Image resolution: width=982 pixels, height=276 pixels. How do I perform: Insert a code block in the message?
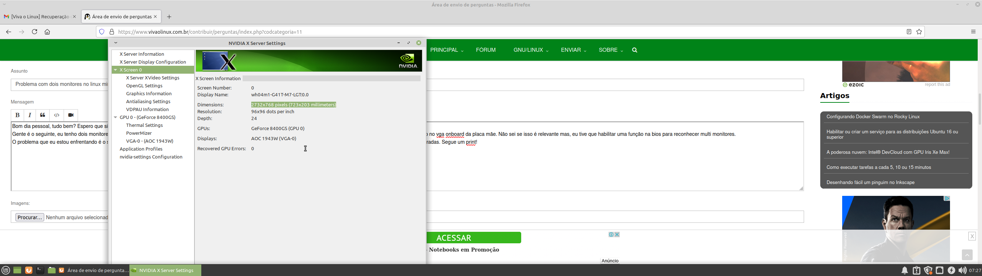(x=56, y=115)
